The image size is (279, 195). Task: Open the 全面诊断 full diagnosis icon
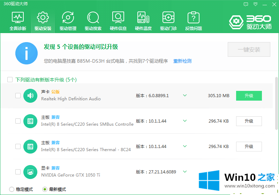tap(18, 17)
